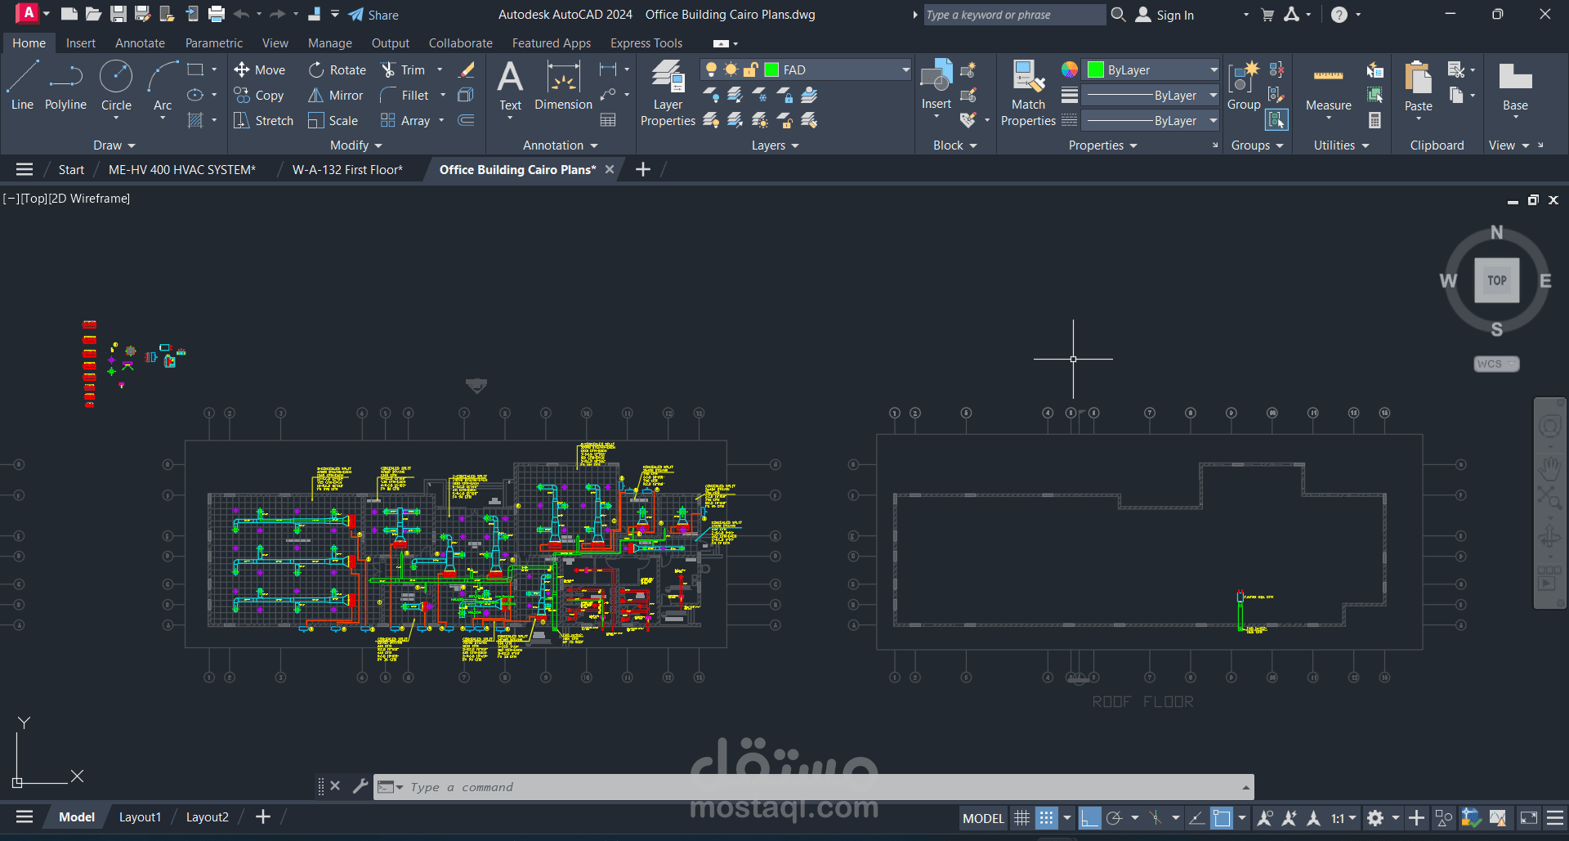The width and height of the screenshot is (1569, 841).
Task: Toggle object snap tracking in status bar
Action: tap(1197, 818)
